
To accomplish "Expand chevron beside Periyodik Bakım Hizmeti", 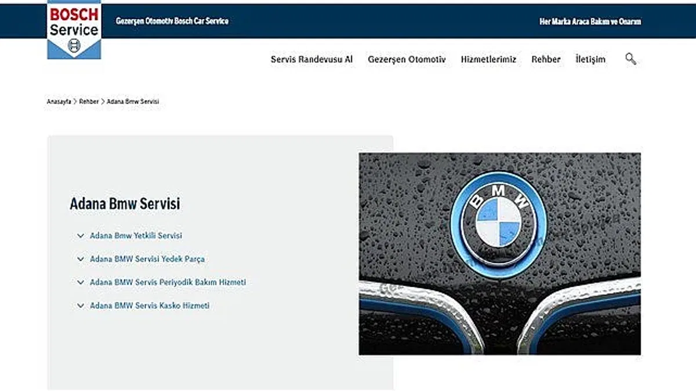I will coord(81,282).
